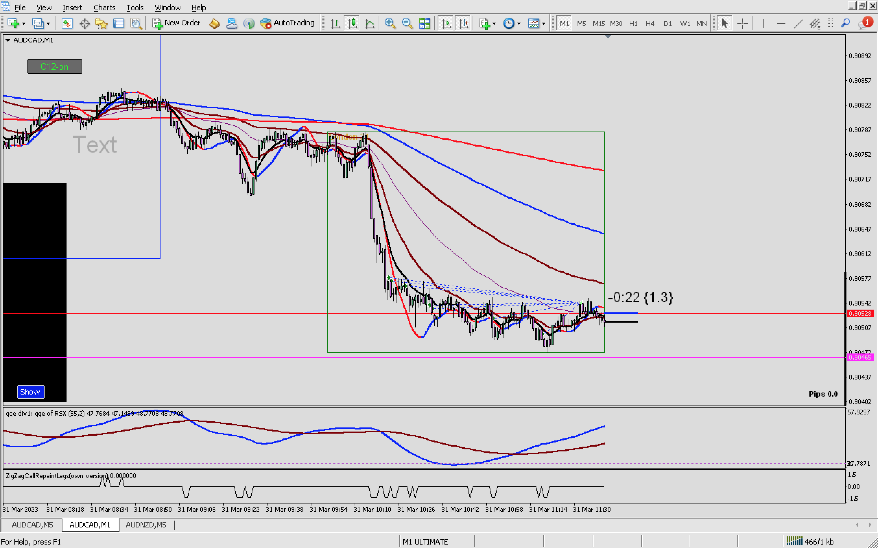Click the New Order button

point(176,23)
